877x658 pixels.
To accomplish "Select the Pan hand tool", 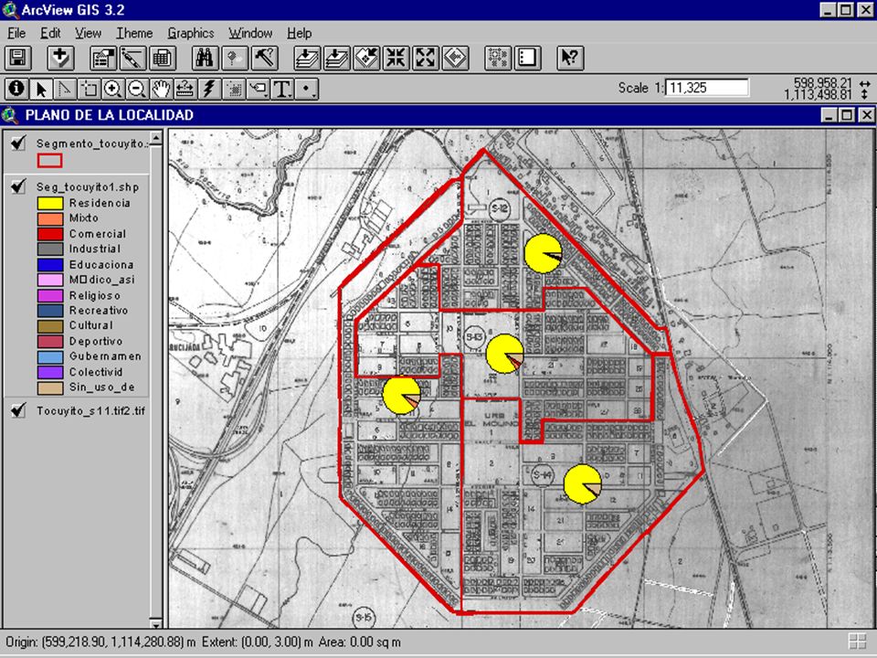I will [x=161, y=89].
